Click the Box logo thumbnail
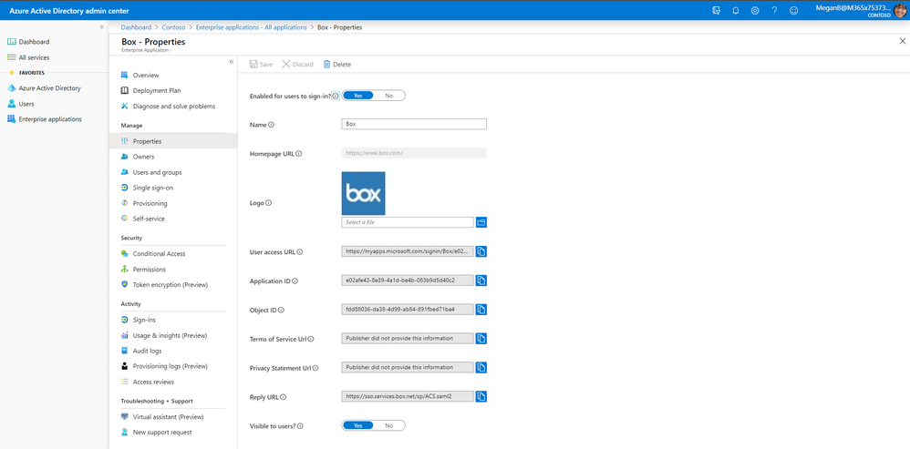The image size is (910, 449). click(x=363, y=193)
